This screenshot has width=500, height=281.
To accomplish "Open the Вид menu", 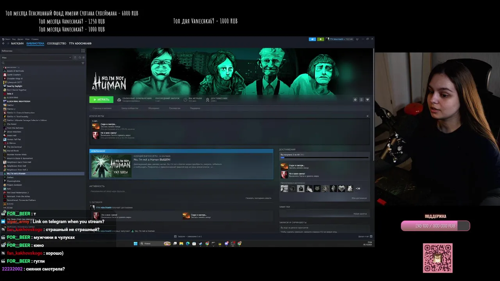I will pos(14,39).
